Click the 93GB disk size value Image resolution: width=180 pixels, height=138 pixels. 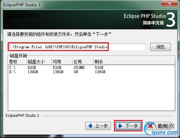(x=32, y=68)
